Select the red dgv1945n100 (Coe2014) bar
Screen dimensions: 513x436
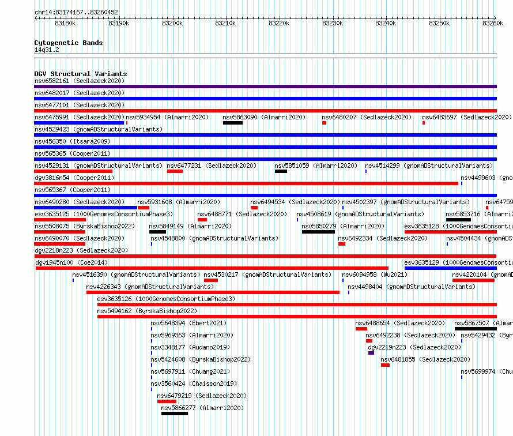[x=212, y=268]
